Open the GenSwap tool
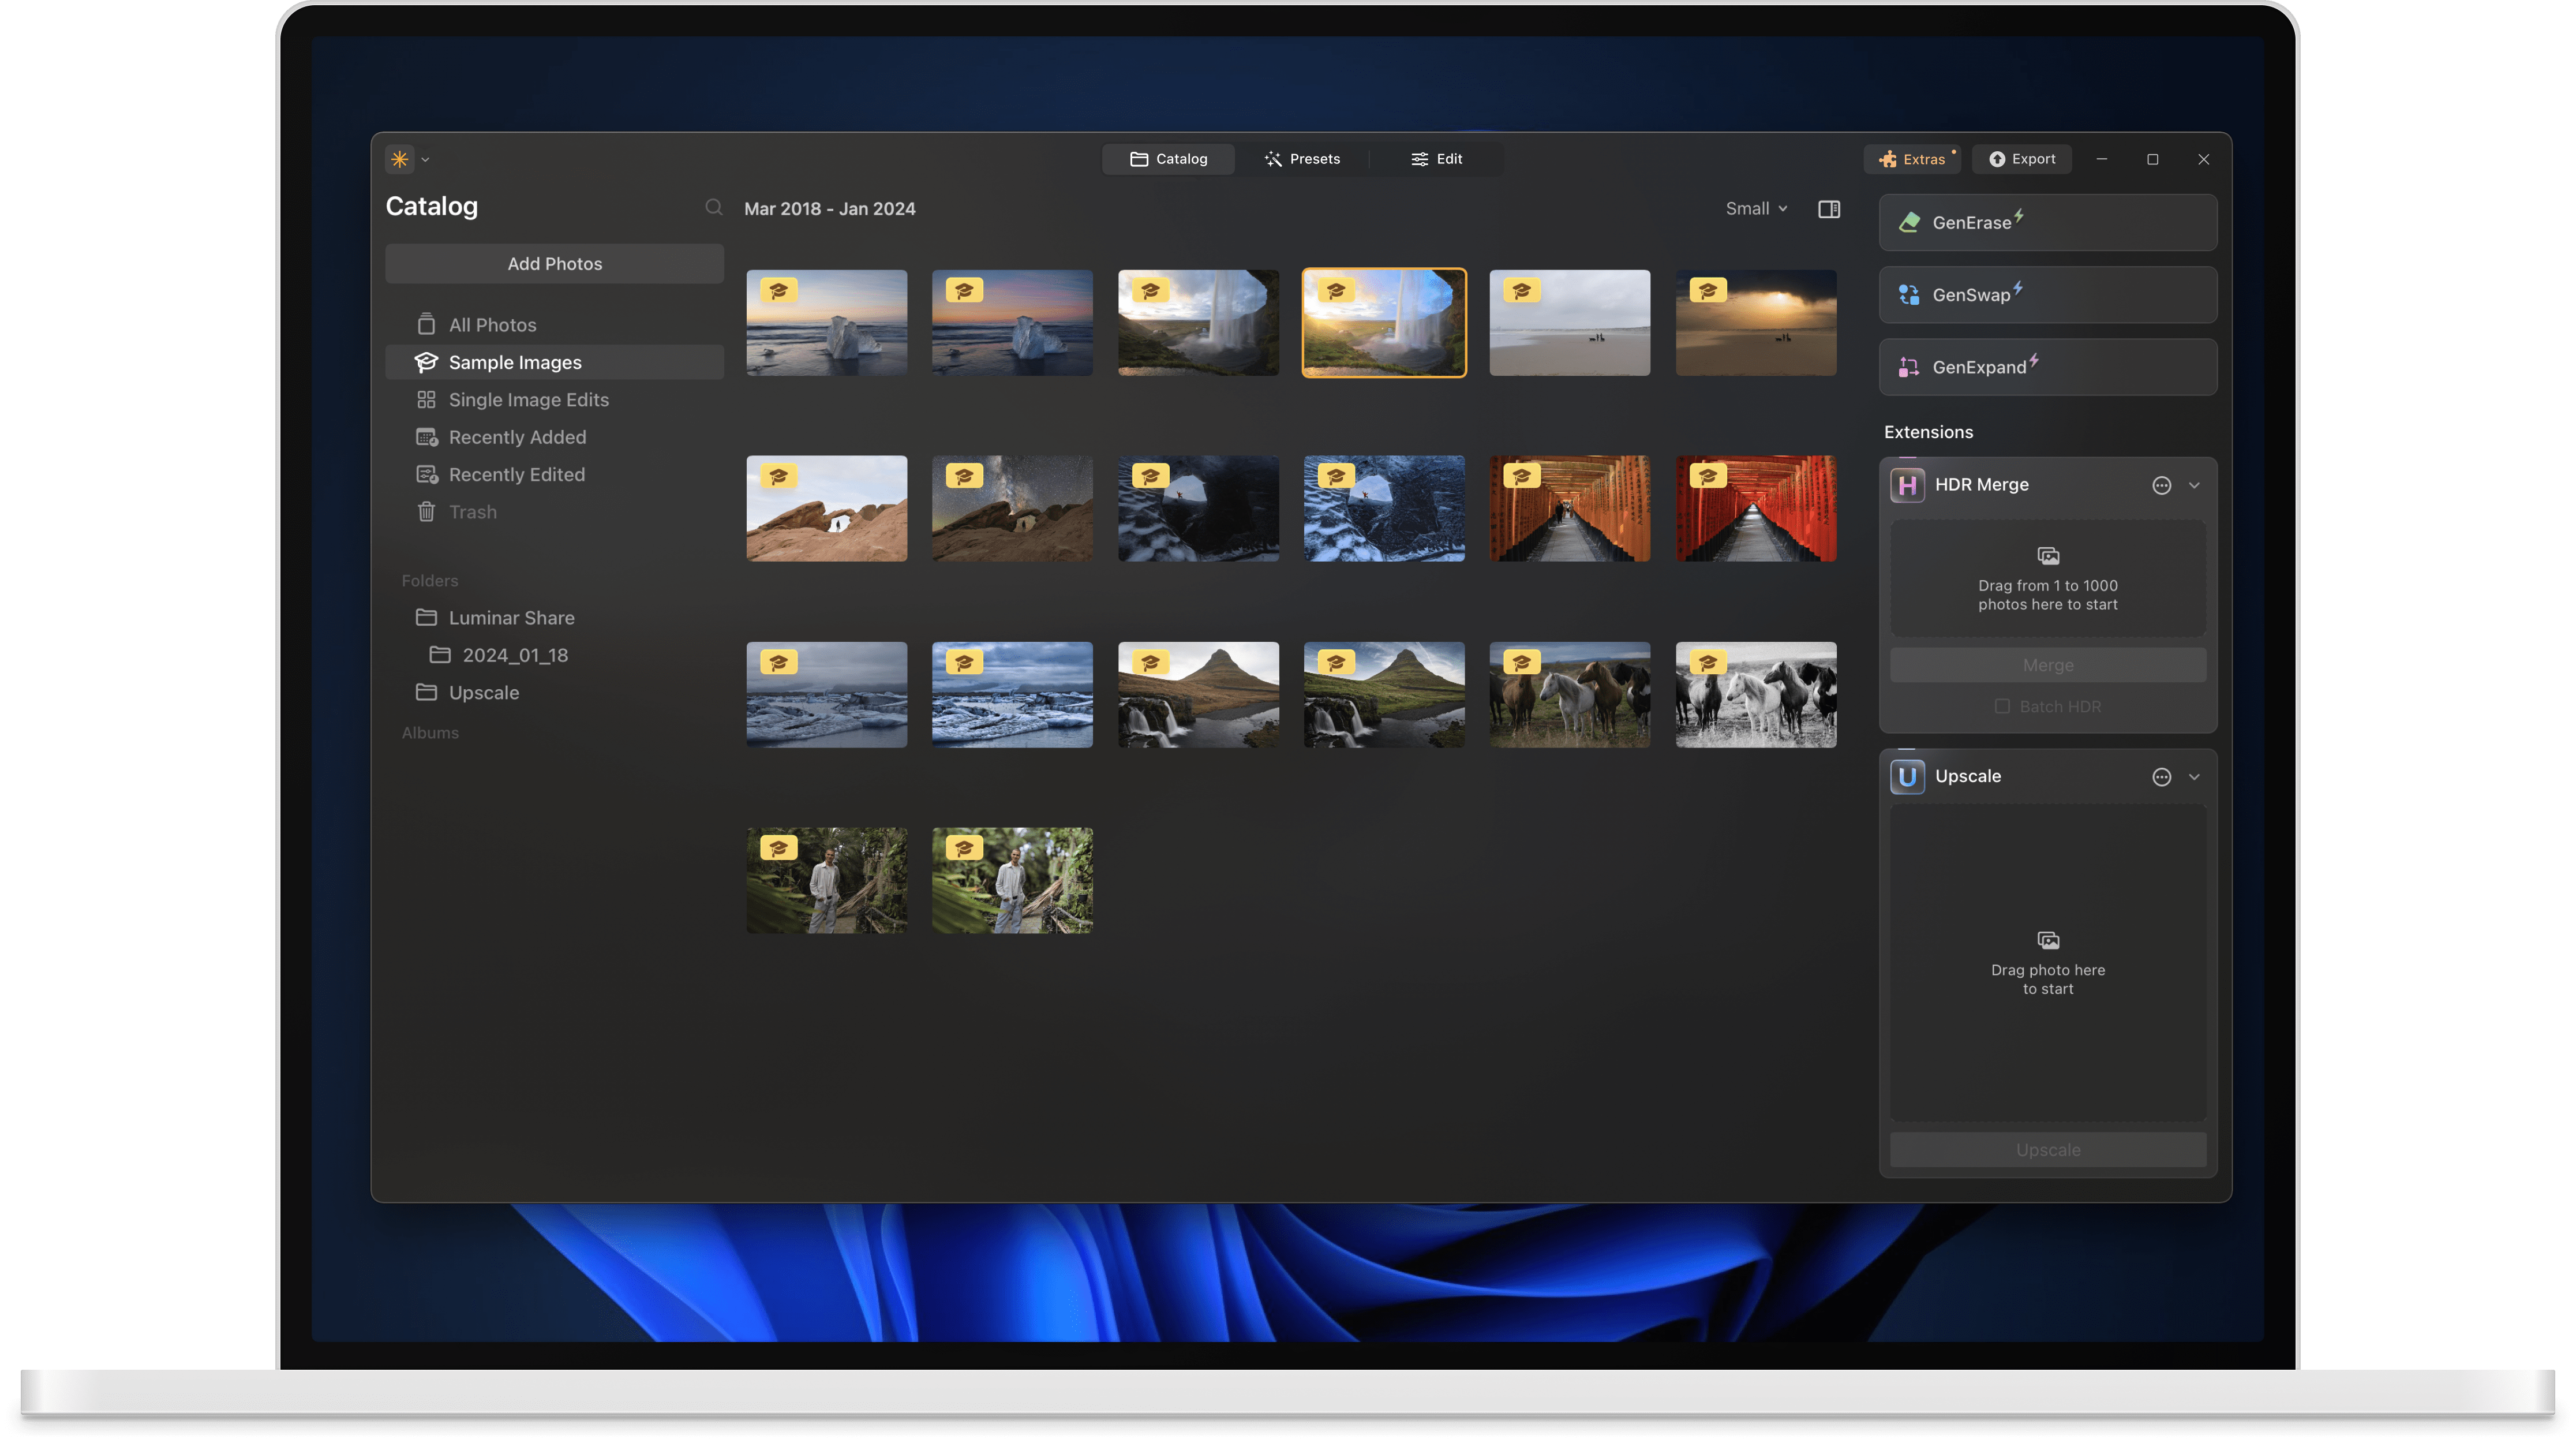 click(x=2046, y=294)
